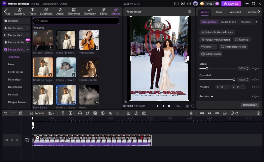This screenshot has width=264, height=162.
Task: Switch to the Velocidad properties tab
Action: (x=235, y=12)
